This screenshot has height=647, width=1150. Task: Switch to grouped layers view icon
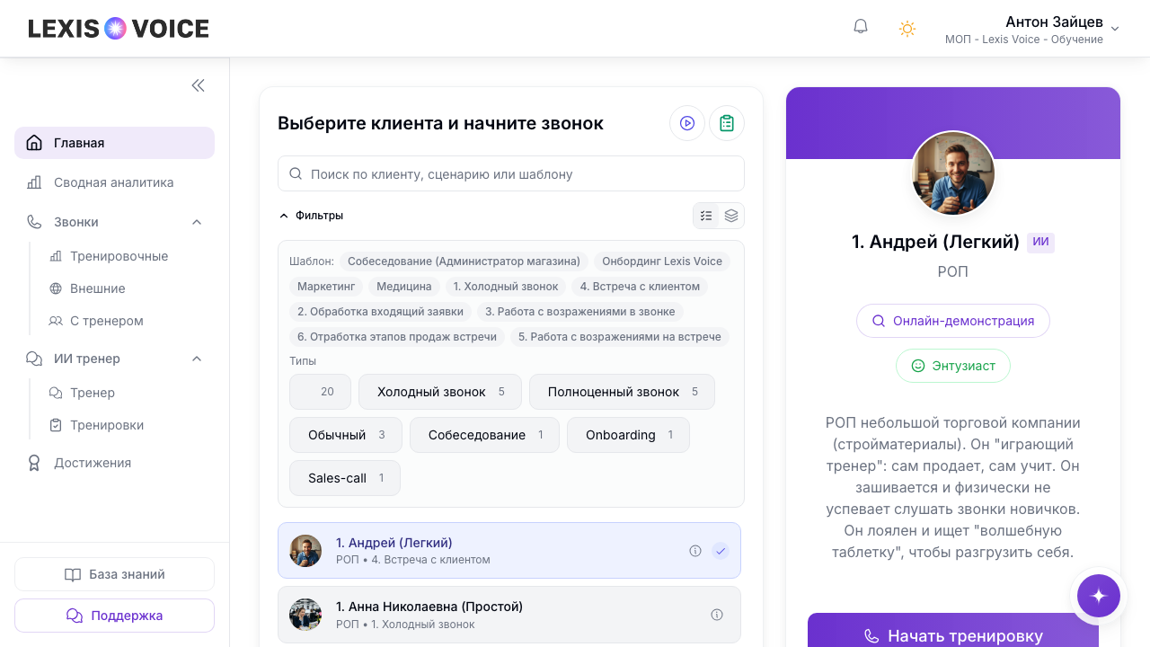[x=731, y=216]
